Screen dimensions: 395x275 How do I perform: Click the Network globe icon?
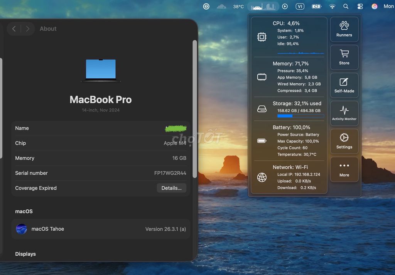click(x=262, y=177)
